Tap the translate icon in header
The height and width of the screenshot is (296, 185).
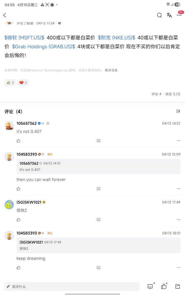[x=169, y=15]
